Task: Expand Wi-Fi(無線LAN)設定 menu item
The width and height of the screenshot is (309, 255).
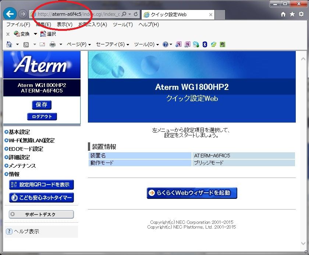Action: 29,141
